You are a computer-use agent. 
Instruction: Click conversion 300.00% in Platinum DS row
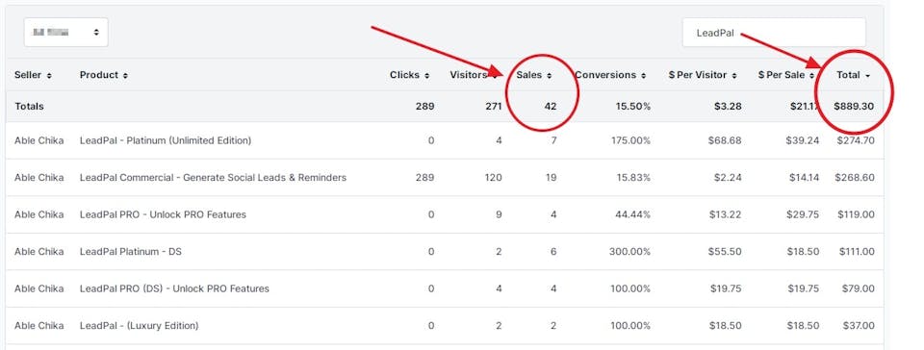tap(629, 251)
